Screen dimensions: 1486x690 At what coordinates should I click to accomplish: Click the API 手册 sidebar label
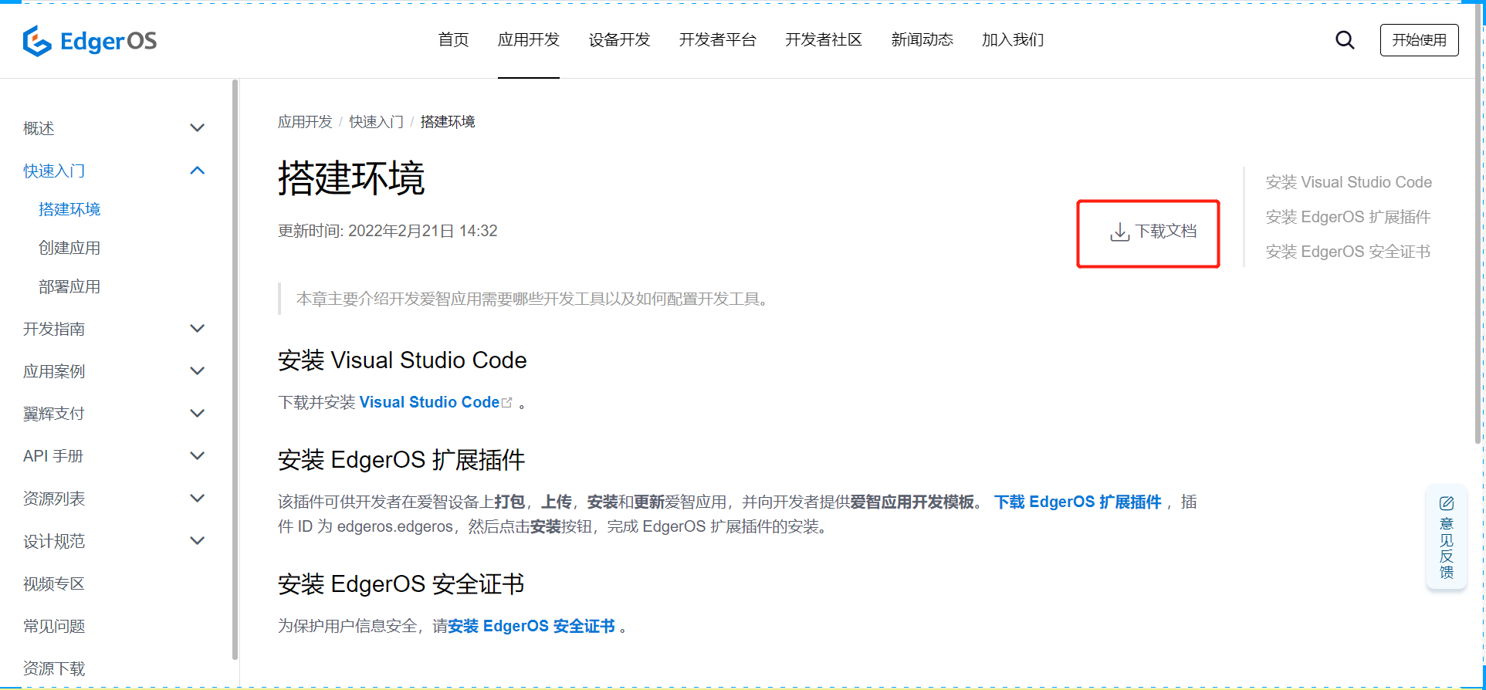pos(53,456)
